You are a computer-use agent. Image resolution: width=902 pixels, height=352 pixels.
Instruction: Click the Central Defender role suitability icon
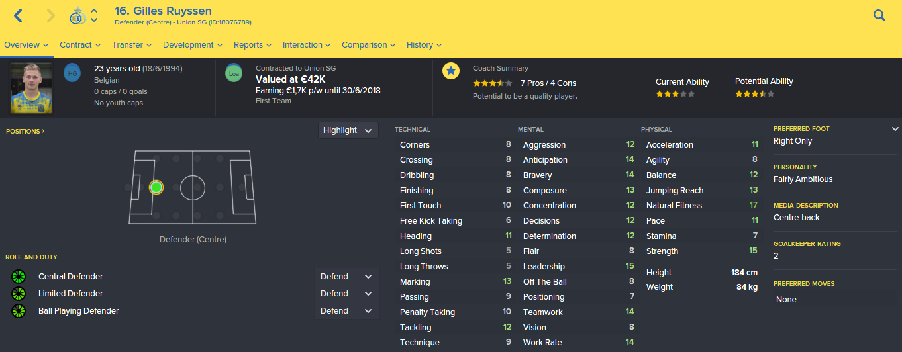pos(19,277)
